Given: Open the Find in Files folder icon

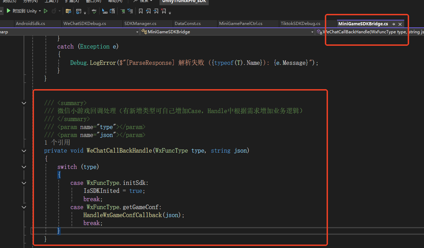Looking at the screenshot, I should click(x=68, y=11).
